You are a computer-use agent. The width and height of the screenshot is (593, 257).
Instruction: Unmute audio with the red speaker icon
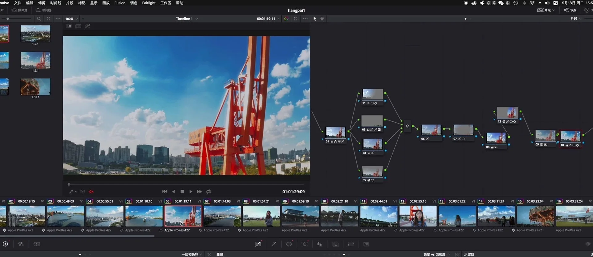(91, 192)
